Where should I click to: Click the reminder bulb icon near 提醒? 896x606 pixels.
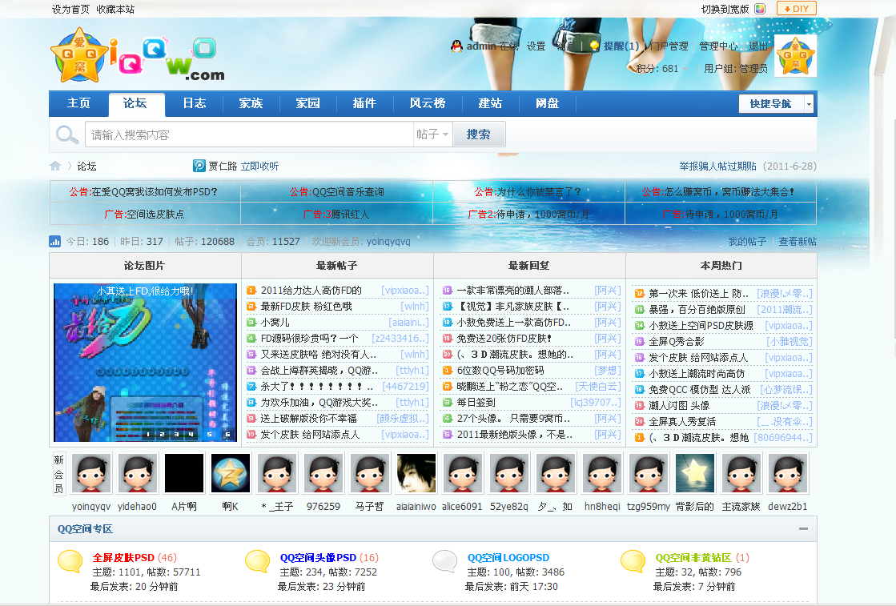tap(594, 46)
